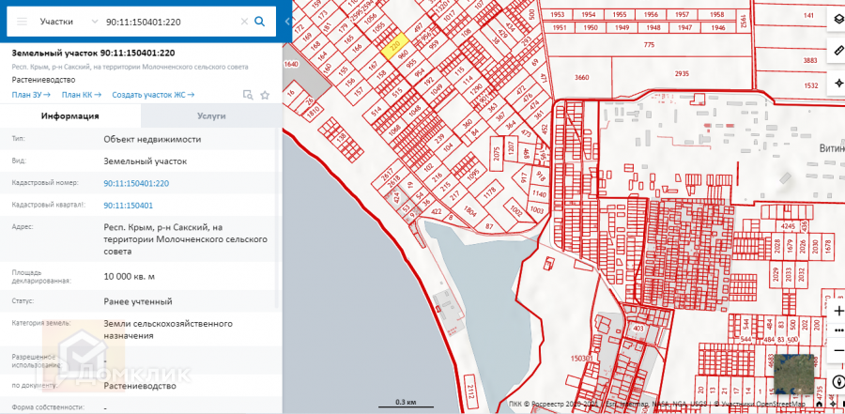
Task: Open the map layers panel
Action: tap(837, 20)
